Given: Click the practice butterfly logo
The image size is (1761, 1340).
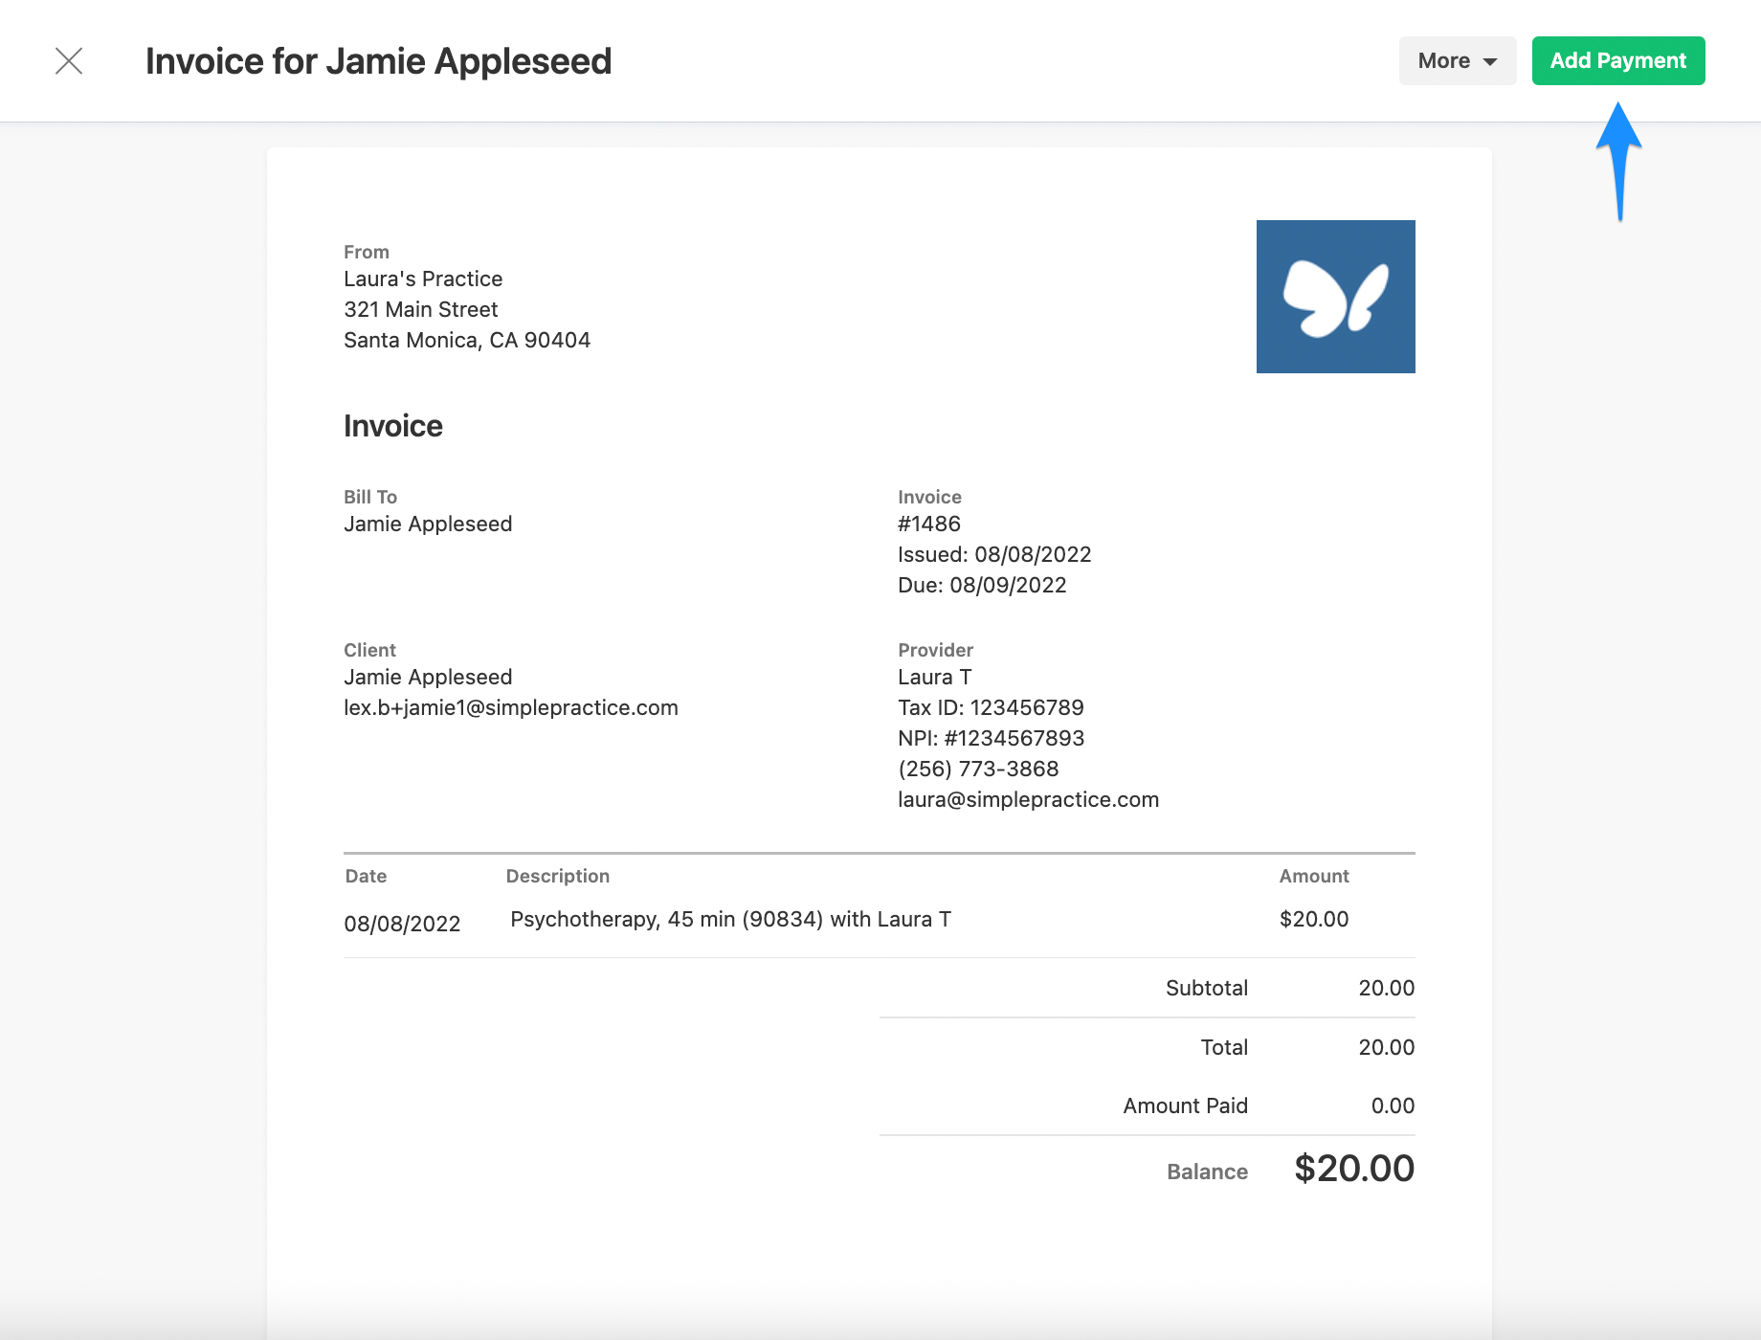Looking at the screenshot, I should point(1336,296).
